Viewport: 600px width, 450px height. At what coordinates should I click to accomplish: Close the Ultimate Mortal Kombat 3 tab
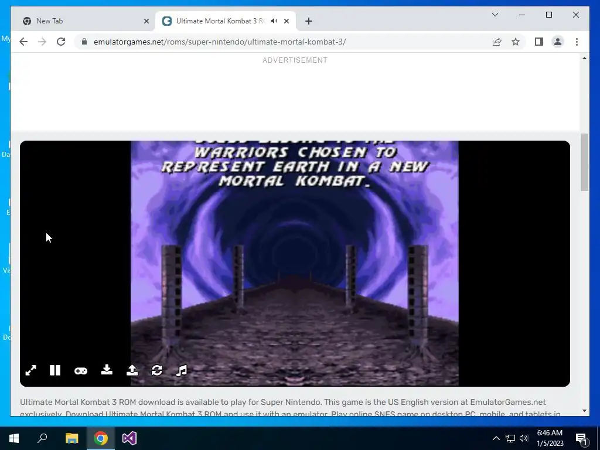coord(286,21)
